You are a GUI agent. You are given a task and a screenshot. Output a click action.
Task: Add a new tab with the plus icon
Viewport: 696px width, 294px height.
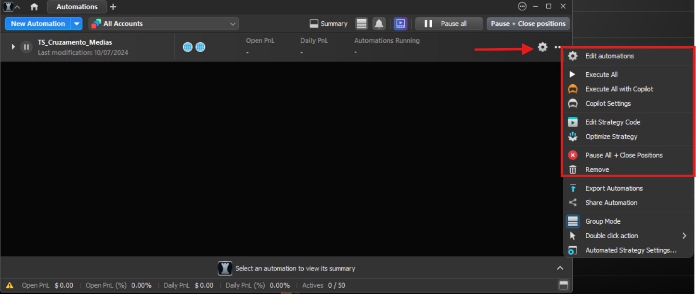click(113, 7)
